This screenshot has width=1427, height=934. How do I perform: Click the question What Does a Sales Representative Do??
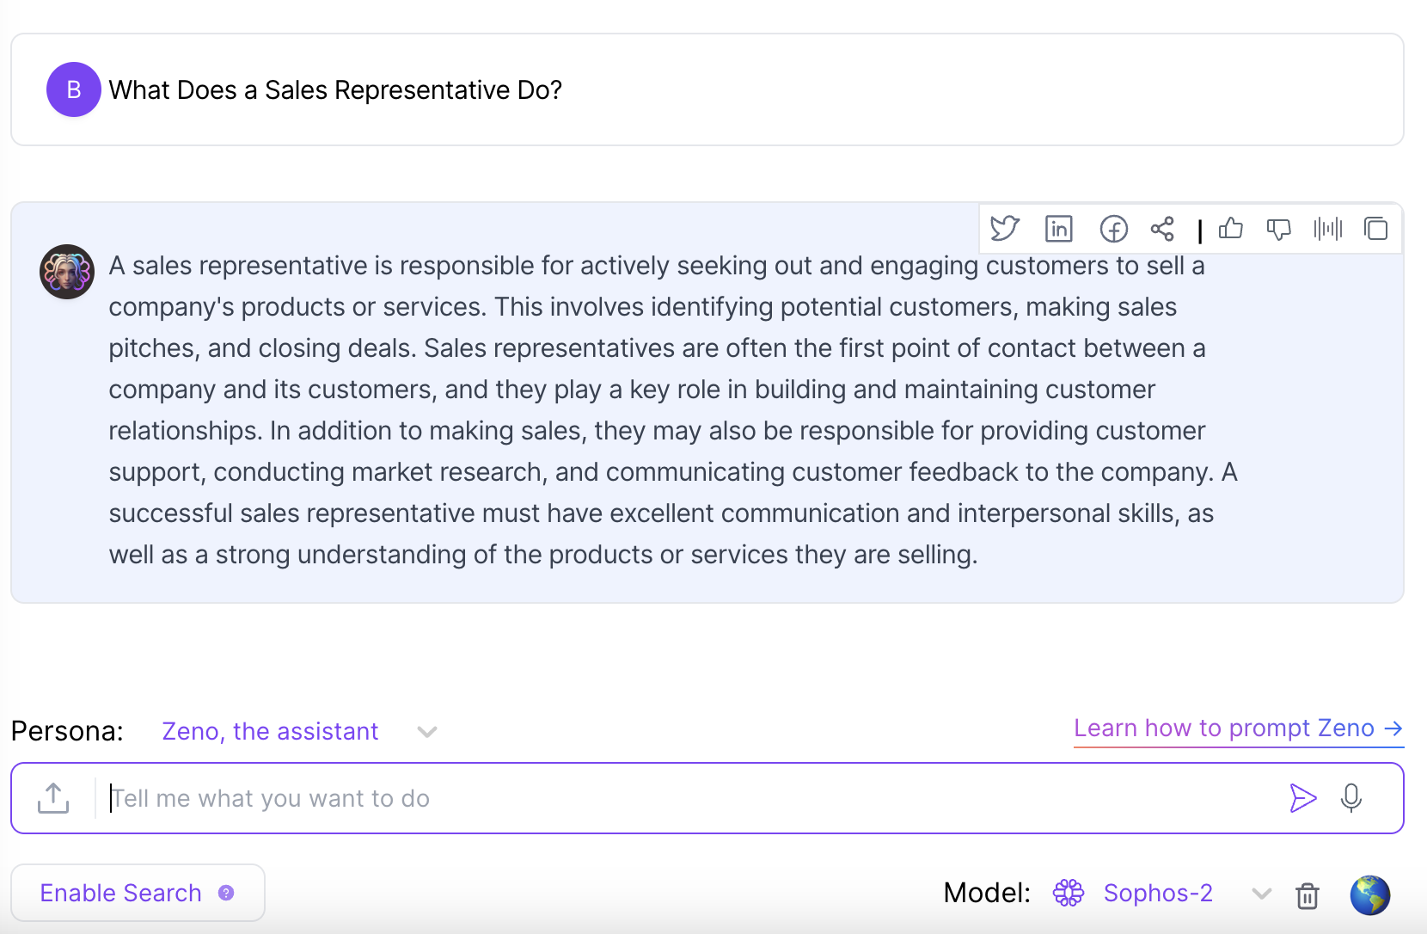[x=335, y=89]
